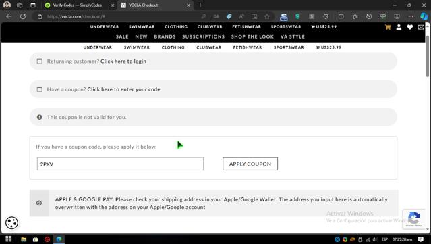
Task: Open SHOP THE LOOK menu item
Action: coord(252,36)
